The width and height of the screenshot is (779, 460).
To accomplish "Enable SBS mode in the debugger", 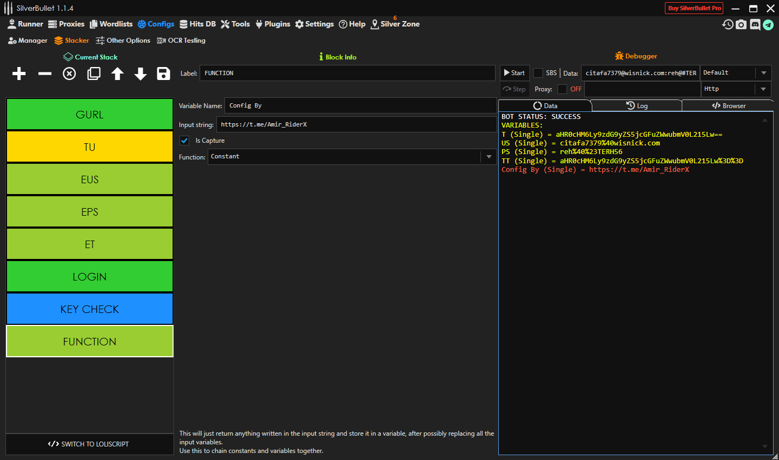I will point(538,72).
